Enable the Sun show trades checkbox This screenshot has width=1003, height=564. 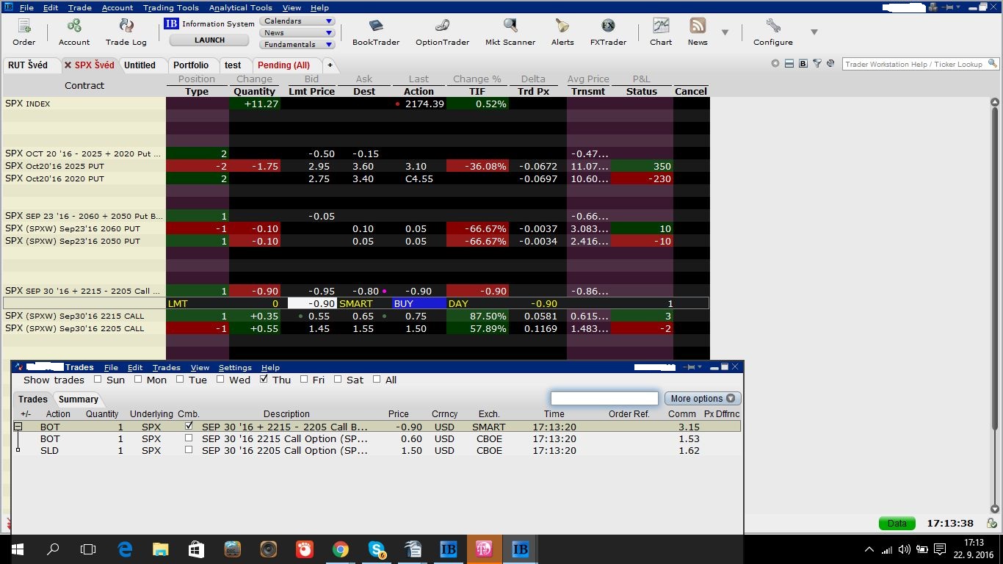tap(98, 380)
